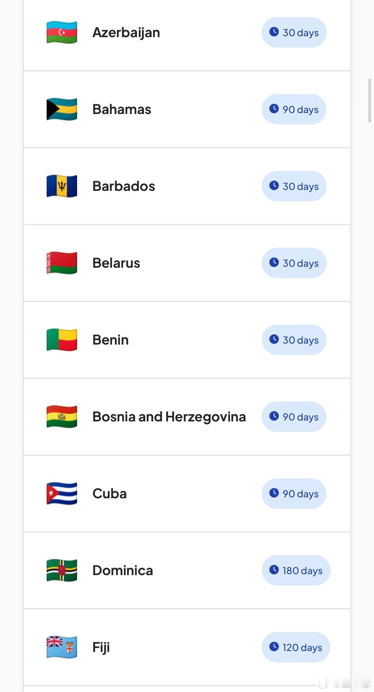Click the Benin flag icon
This screenshot has height=692, width=374.
(62, 340)
